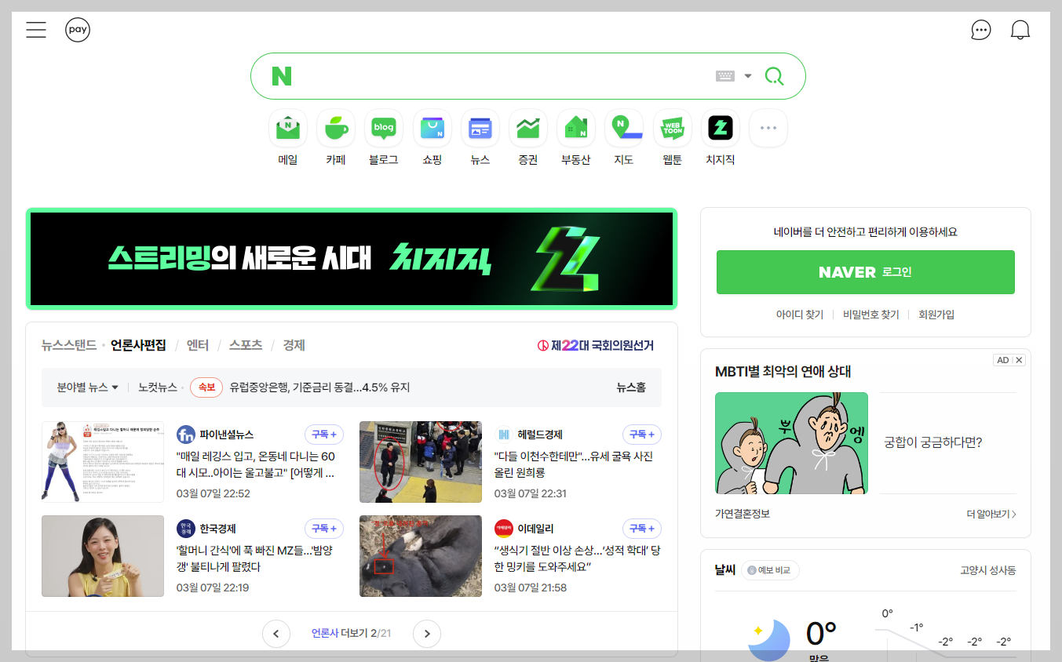Open the 치지직 streaming banner

coord(352,259)
